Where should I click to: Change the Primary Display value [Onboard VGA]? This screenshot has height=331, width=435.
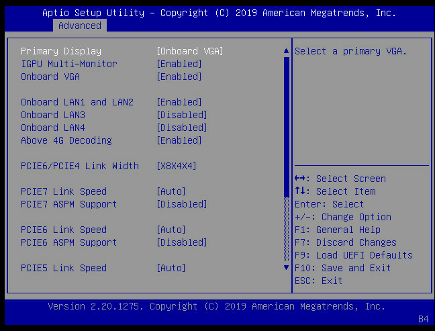point(190,51)
